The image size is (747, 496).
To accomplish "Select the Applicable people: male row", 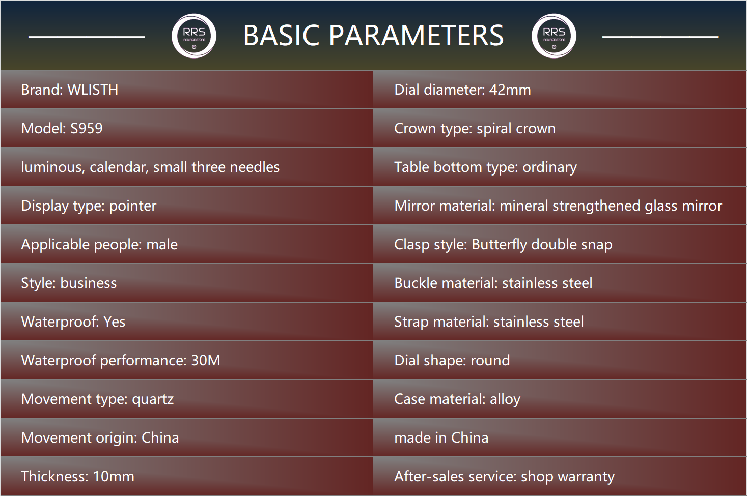I will coord(99,245).
